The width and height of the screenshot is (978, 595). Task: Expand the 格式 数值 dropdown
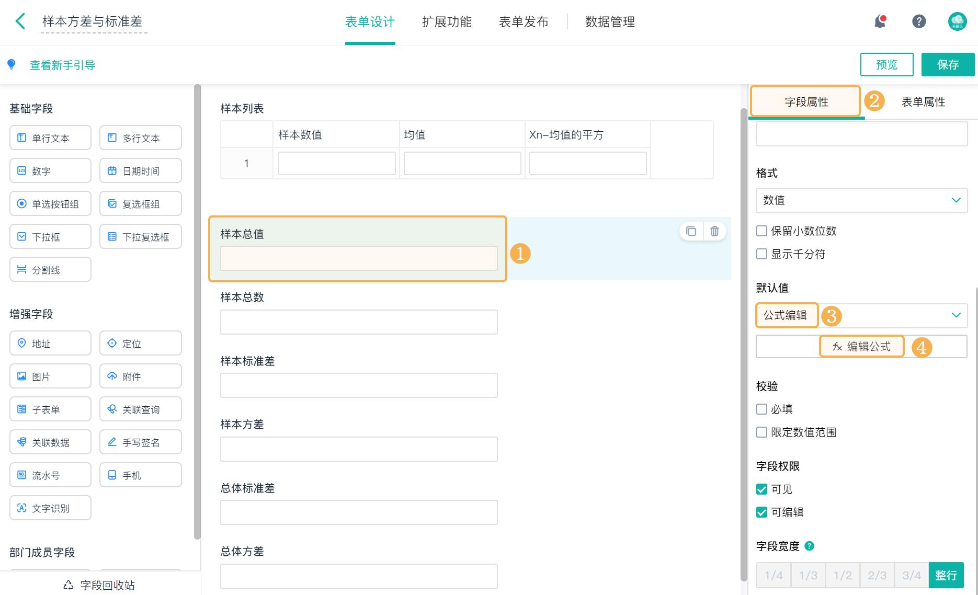[861, 200]
